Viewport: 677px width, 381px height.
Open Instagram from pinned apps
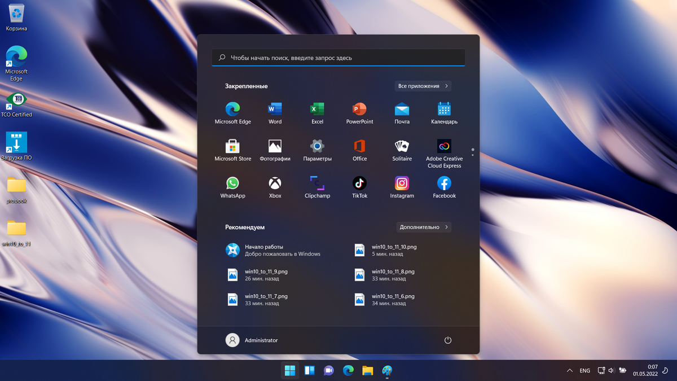point(402,187)
